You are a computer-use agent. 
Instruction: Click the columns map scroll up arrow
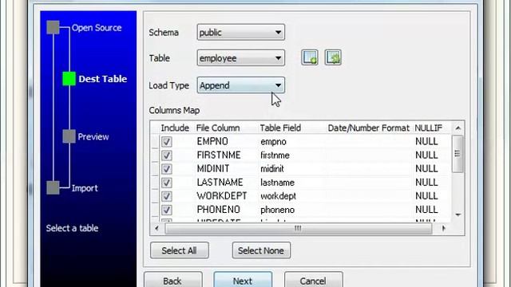click(458, 128)
